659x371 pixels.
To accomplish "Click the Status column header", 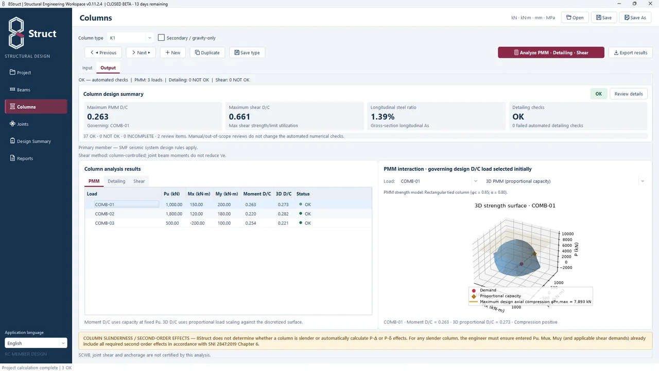I will pos(303,194).
